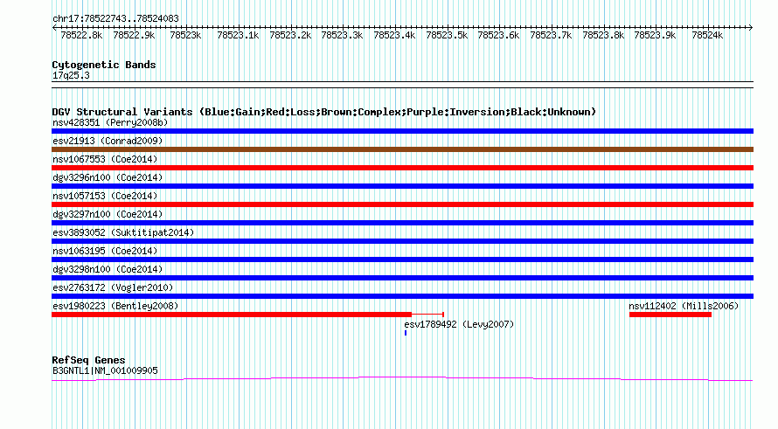Click label esv2763172 (Vogler2010)
778x429 pixels.
coord(113,287)
